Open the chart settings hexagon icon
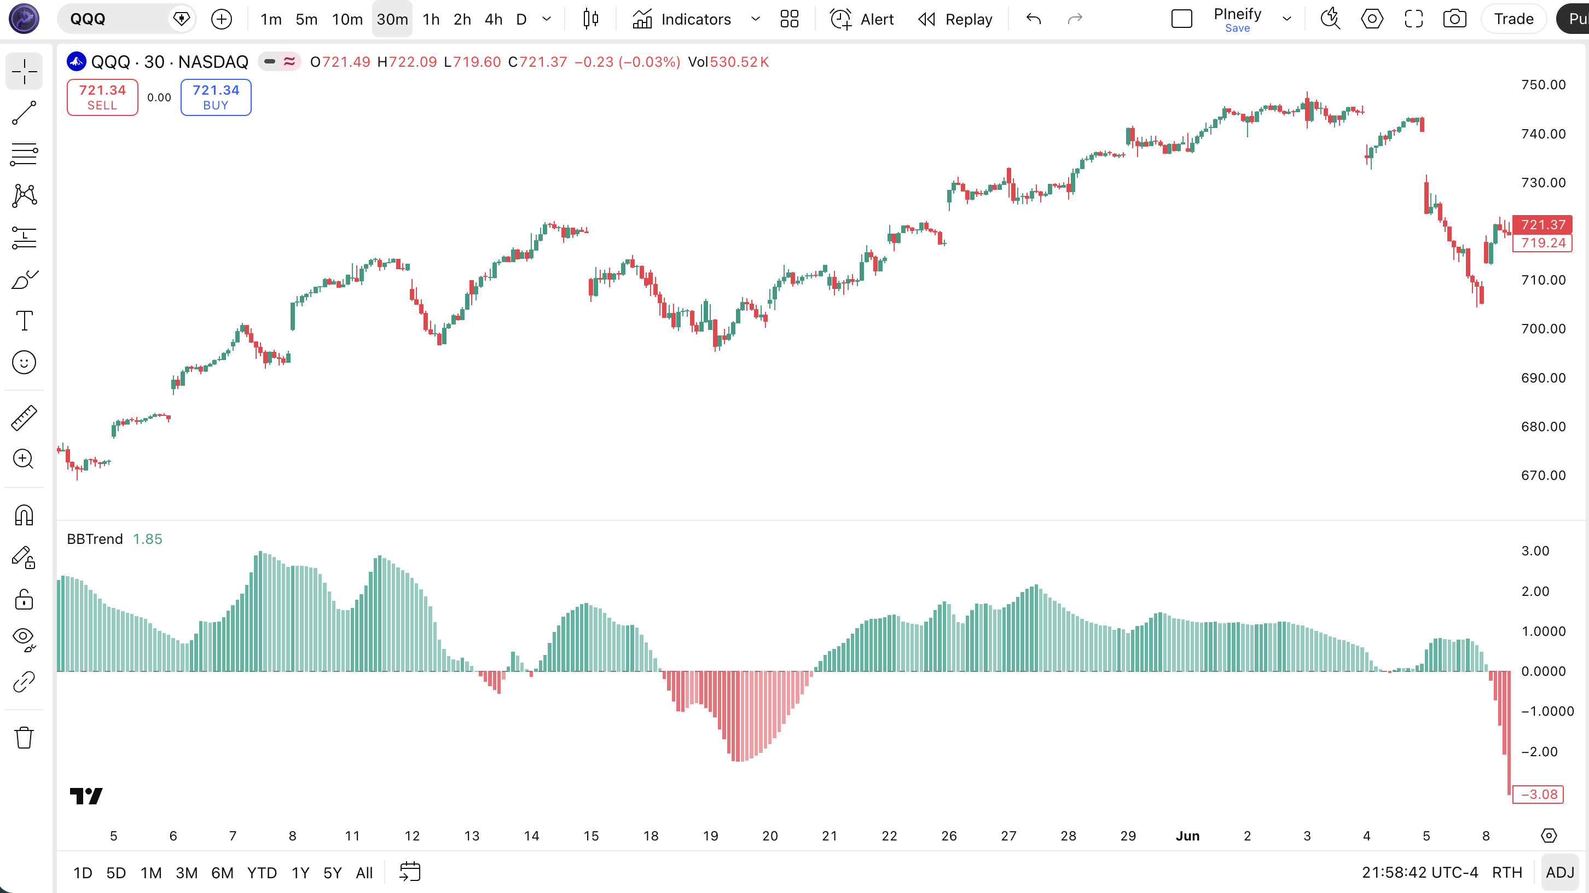Screen dimensions: 1589x893 pyautogui.click(x=1372, y=19)
